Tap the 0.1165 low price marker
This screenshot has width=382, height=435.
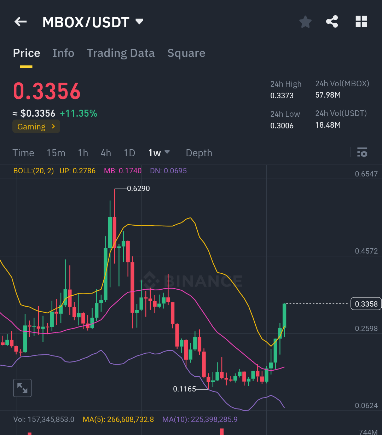point(184,389)
